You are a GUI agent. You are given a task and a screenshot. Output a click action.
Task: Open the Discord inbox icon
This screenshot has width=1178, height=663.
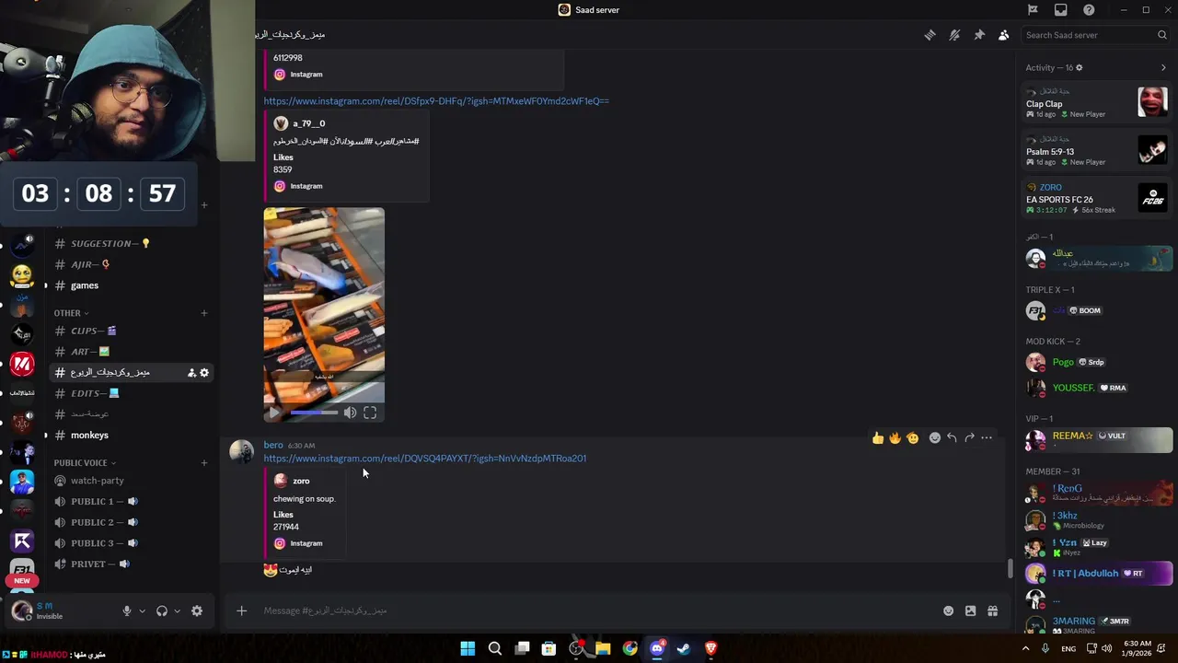[x=1061, y=10]
